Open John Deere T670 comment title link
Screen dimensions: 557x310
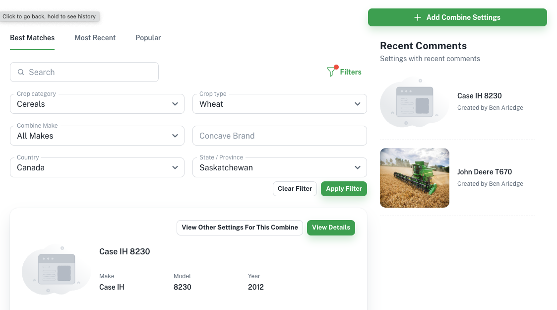point(484,172)
